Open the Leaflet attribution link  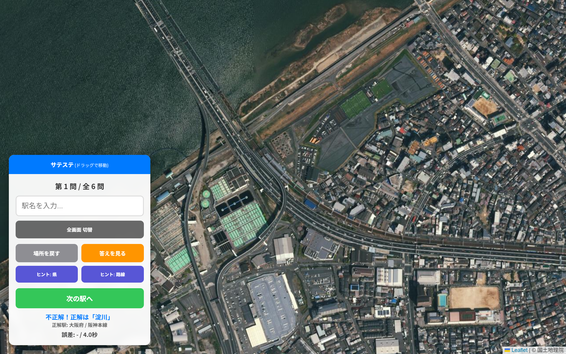(519, 350)
